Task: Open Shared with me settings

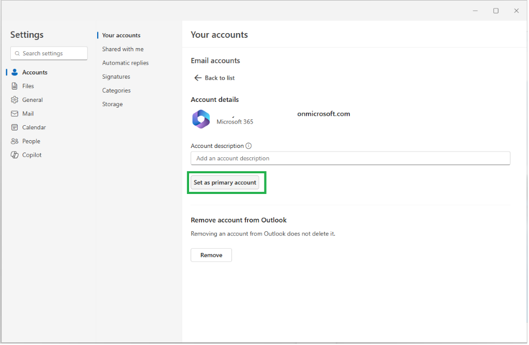Action: click(123, 49)
